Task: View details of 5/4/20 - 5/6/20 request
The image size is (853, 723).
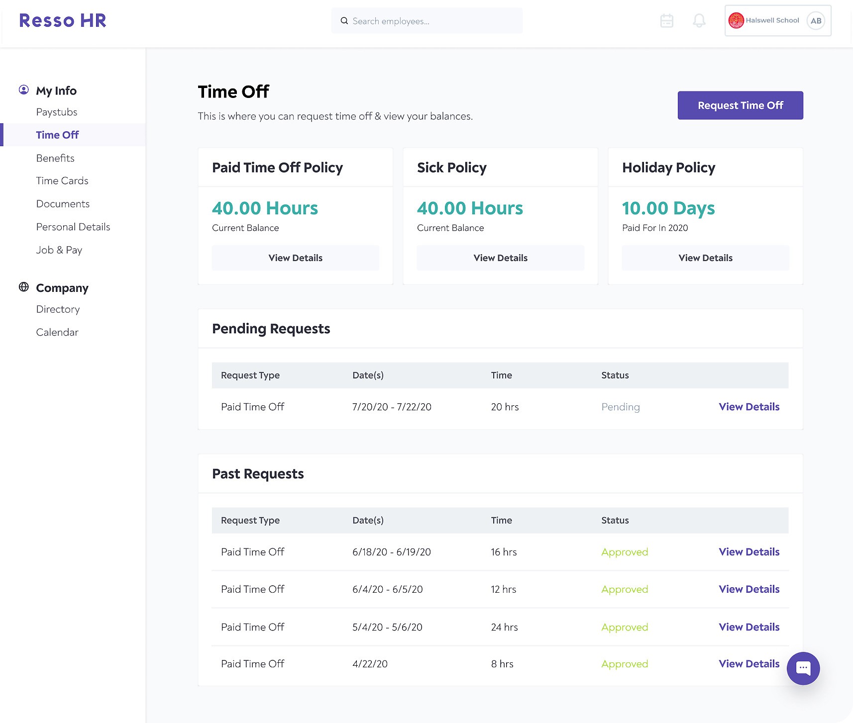Action: 749,627
